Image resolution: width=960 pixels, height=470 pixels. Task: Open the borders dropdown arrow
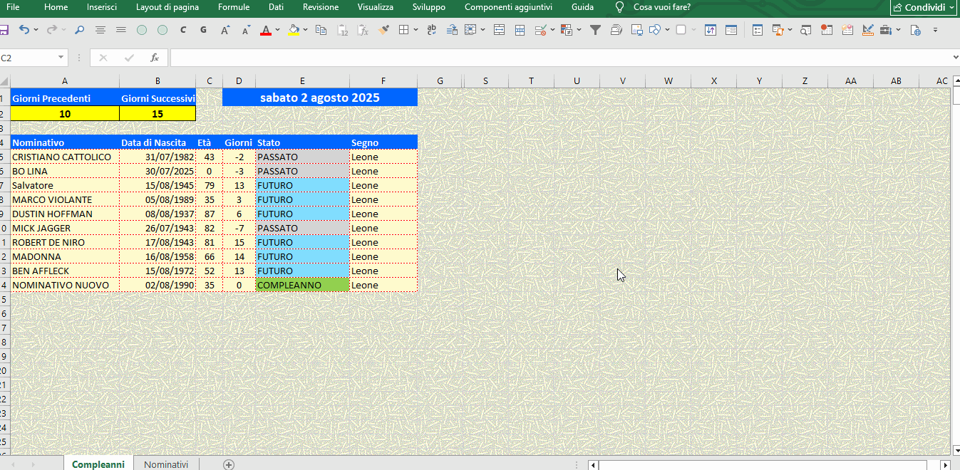[x=416, y=30]
